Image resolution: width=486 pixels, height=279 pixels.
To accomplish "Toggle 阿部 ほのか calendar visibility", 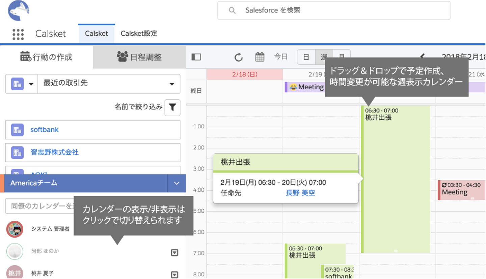I will (45, 251).
